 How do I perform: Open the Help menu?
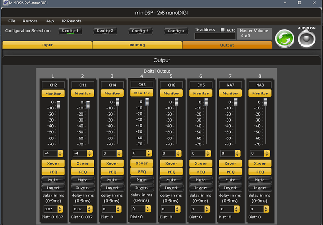pos(50,21)
